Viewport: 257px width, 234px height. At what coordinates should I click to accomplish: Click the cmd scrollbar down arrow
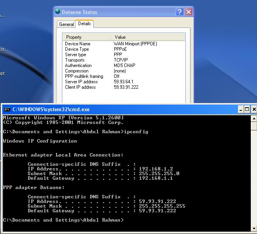254,228
